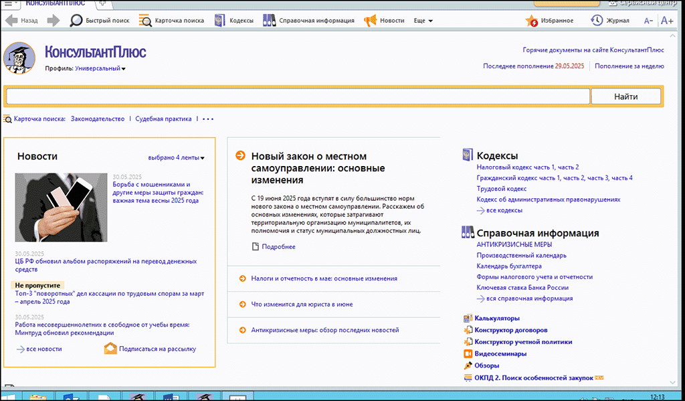Click the arrow next to вся справочная информация
The height and width of the screenshot is (401, 685).
[480, 299]
